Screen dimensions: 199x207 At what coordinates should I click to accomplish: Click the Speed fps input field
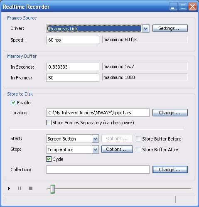pos(73,40)
